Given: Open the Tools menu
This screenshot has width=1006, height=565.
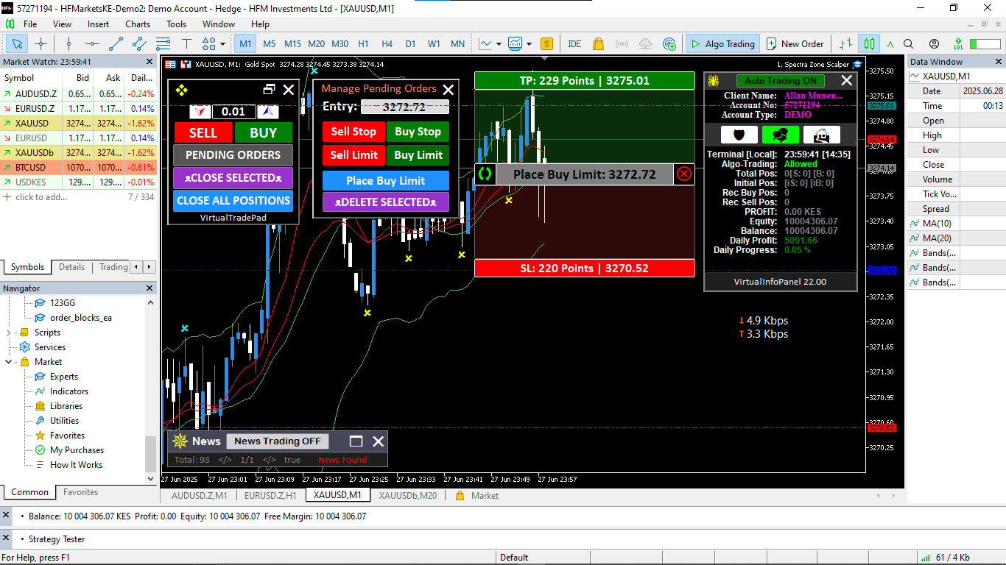Looking at the screenshot, I should pyautogui.click(x=176, y=24).
